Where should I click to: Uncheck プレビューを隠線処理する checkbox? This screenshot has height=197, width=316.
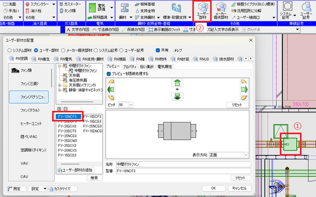coord(108,73)
